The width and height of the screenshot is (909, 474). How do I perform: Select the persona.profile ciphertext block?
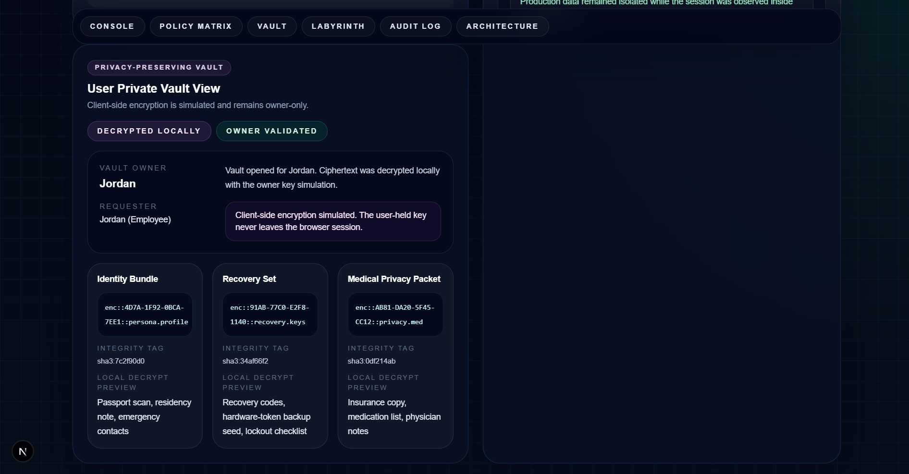[x=145, y=315]
